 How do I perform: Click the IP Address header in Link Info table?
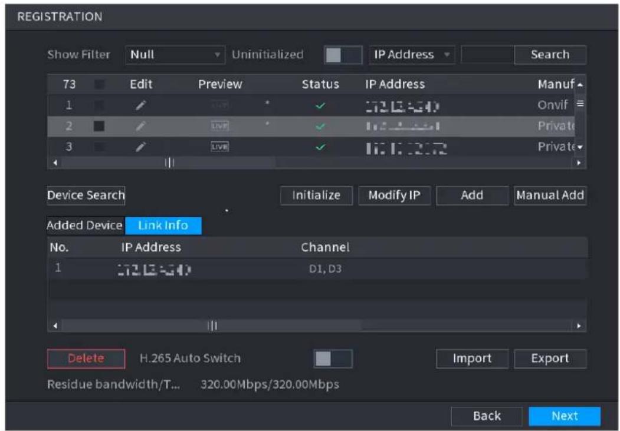(x=151, y=247)
